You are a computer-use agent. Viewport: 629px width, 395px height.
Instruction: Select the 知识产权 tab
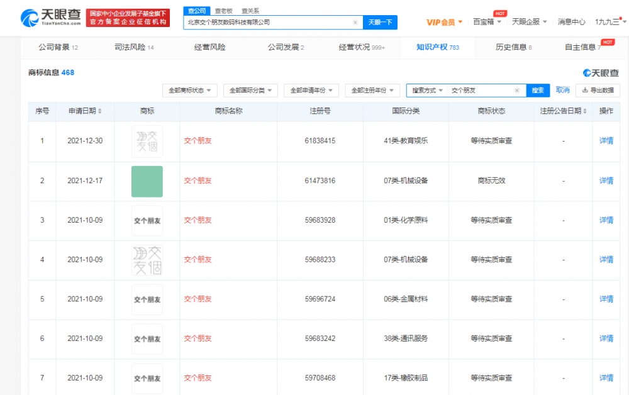tap(438, 47)
